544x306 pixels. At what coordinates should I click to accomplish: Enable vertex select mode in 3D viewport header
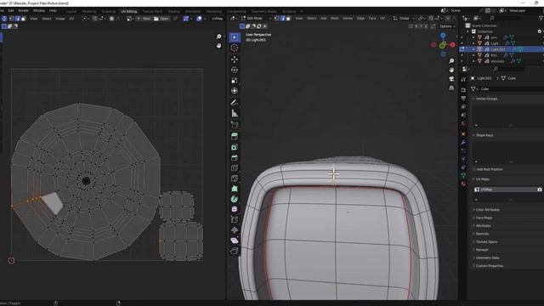(x=277, y=19)
